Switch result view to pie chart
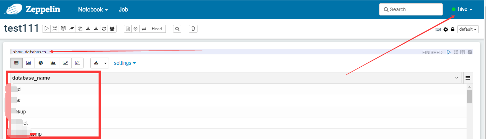The image size is (486, 139). pyautogui.click(x=41, y=63)
